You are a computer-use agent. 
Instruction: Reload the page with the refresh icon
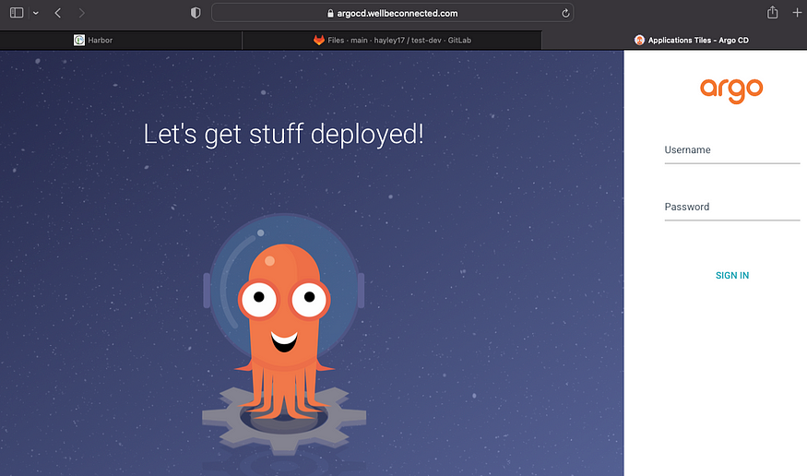[565, 14]
